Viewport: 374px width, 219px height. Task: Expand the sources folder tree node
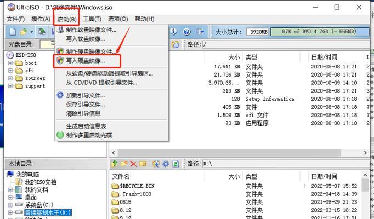tap(10, 78)
